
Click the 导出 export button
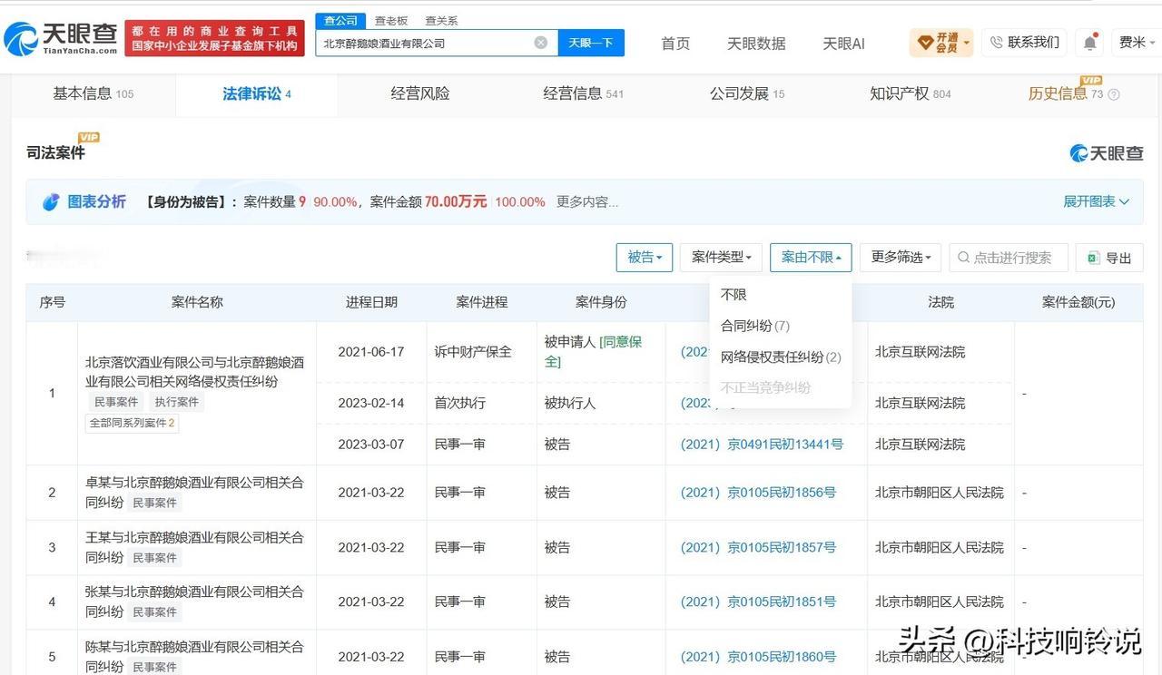click(x=1109, y=258)
